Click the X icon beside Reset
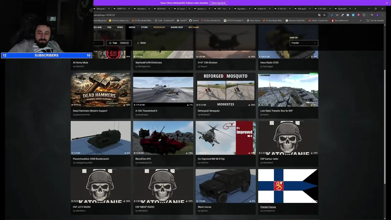This screenshot has height=220, width=391. (138, 43)
